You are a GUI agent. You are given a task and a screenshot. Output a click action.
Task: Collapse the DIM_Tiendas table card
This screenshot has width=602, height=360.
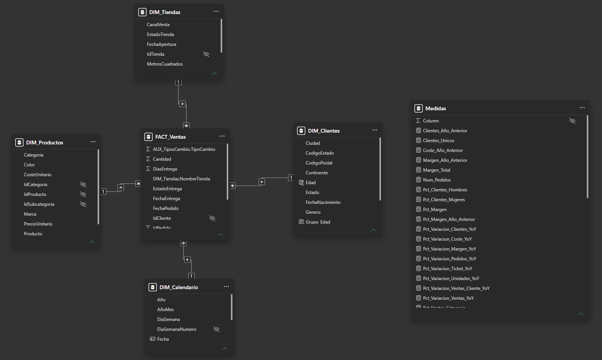coord(215,74)
